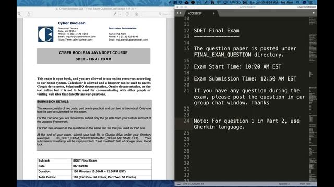The width and height of the screenshot is (334, 187).
Task: Click the Share icon in Preview toolbar
Action: coord(29,14)
